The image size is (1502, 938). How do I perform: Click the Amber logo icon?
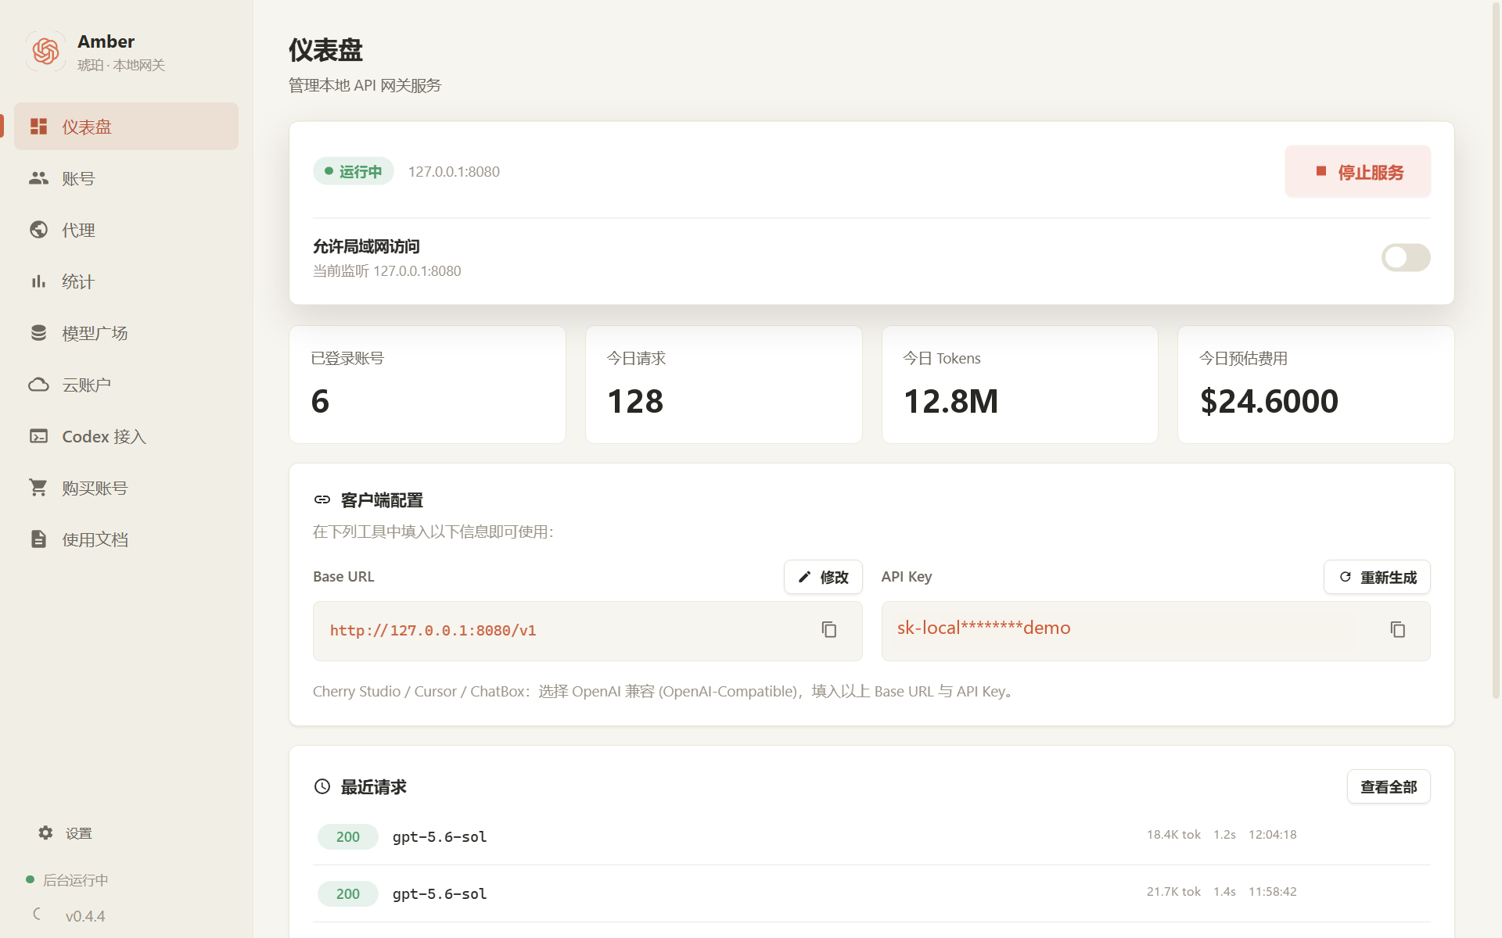tap(45, 52)
